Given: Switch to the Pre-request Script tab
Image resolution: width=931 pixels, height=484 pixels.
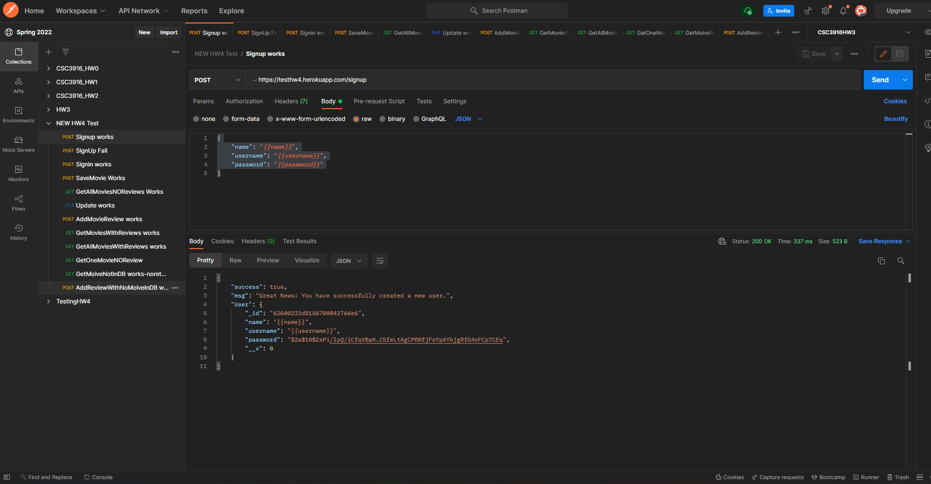Looking at the screenshot, I should tap(379, 101).
